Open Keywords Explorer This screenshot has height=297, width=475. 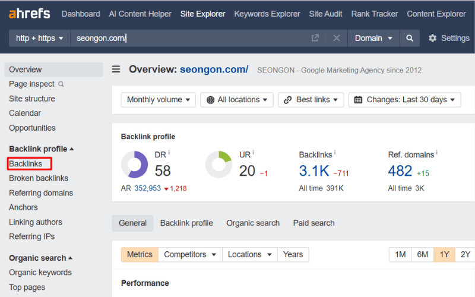(267, 14)
